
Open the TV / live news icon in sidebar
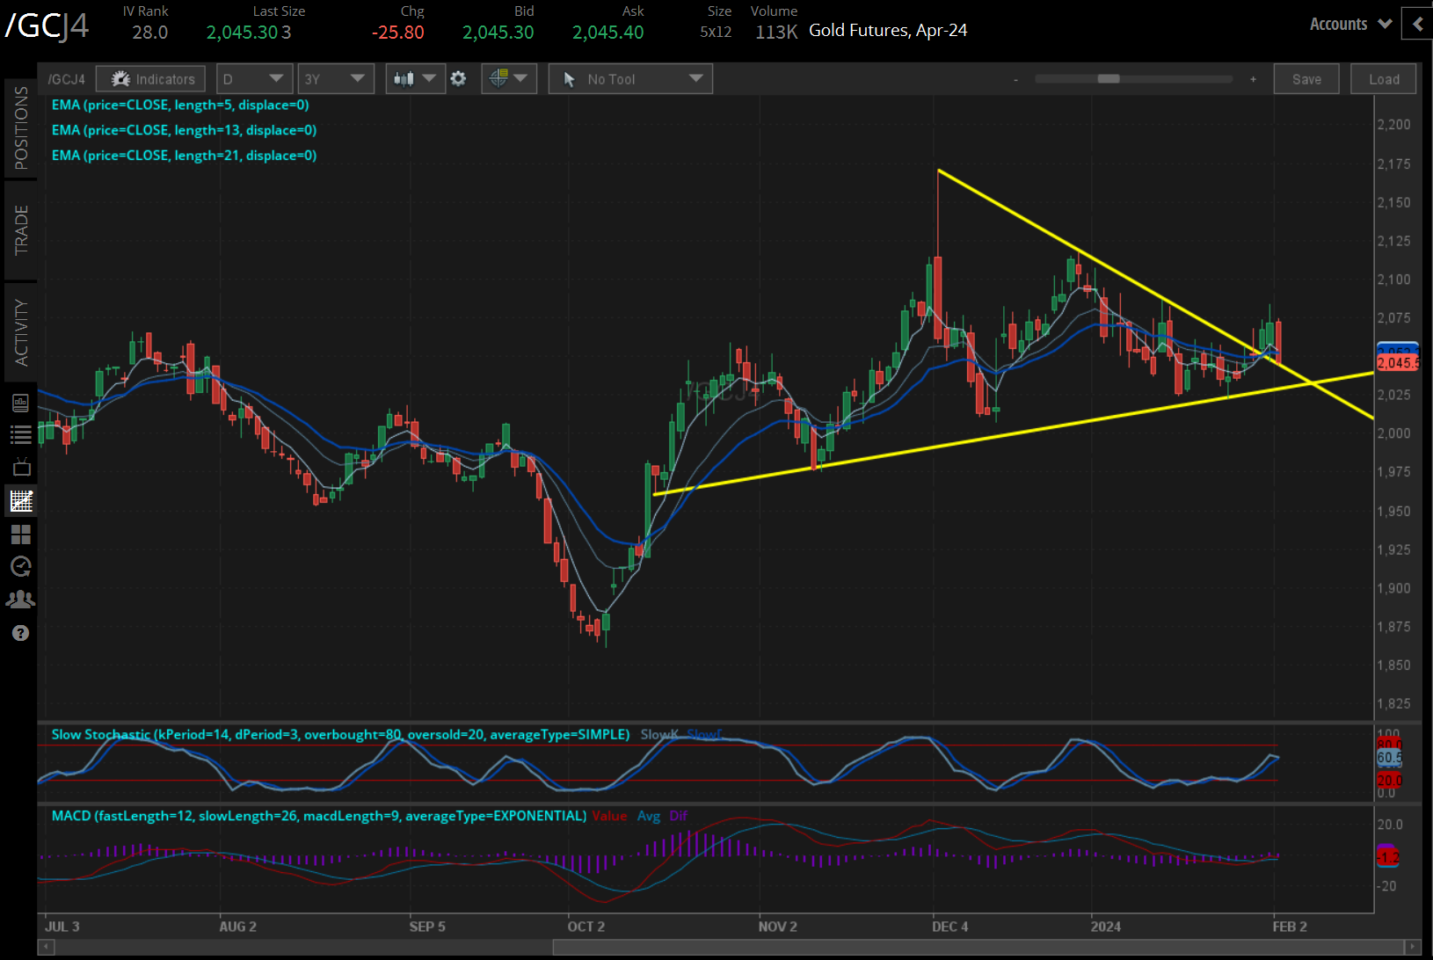21,467
